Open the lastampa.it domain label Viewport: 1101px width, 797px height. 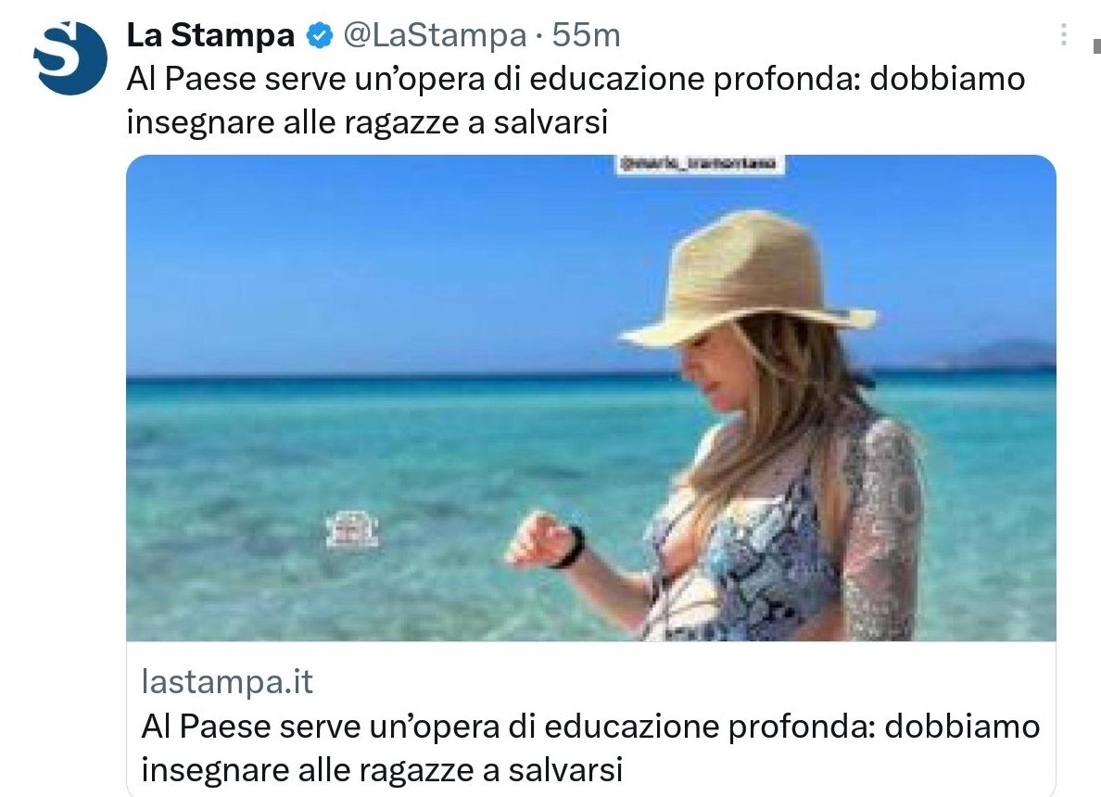(227, 681)
